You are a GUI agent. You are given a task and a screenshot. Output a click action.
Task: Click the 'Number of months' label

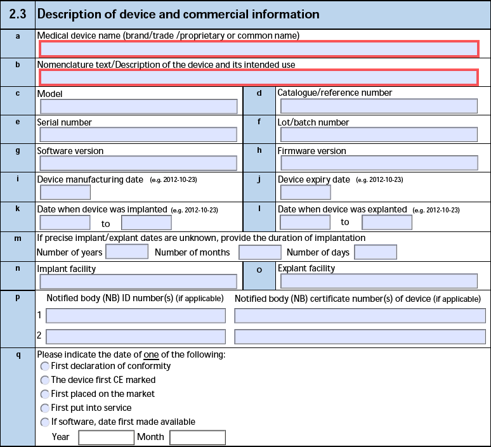click(x=192, y=252)
